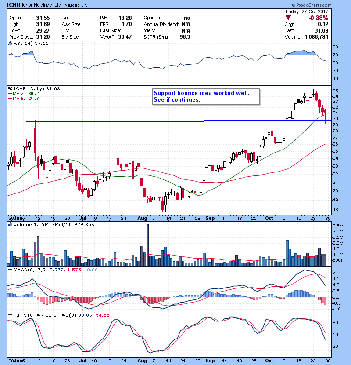The width and height of the screenshot is (351, 365).
Task: Select the MACD(8,17,9) legend line marker
Action: [10, 270]
